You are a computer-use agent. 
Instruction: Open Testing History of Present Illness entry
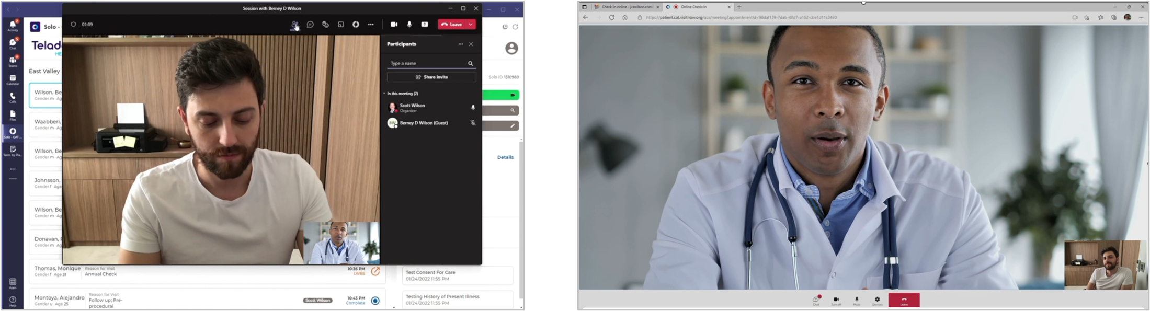(x=458, y=300)
